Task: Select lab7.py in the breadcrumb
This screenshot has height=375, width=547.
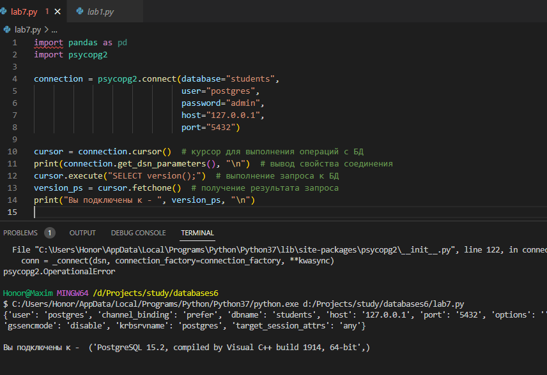Action: point(27,29)
